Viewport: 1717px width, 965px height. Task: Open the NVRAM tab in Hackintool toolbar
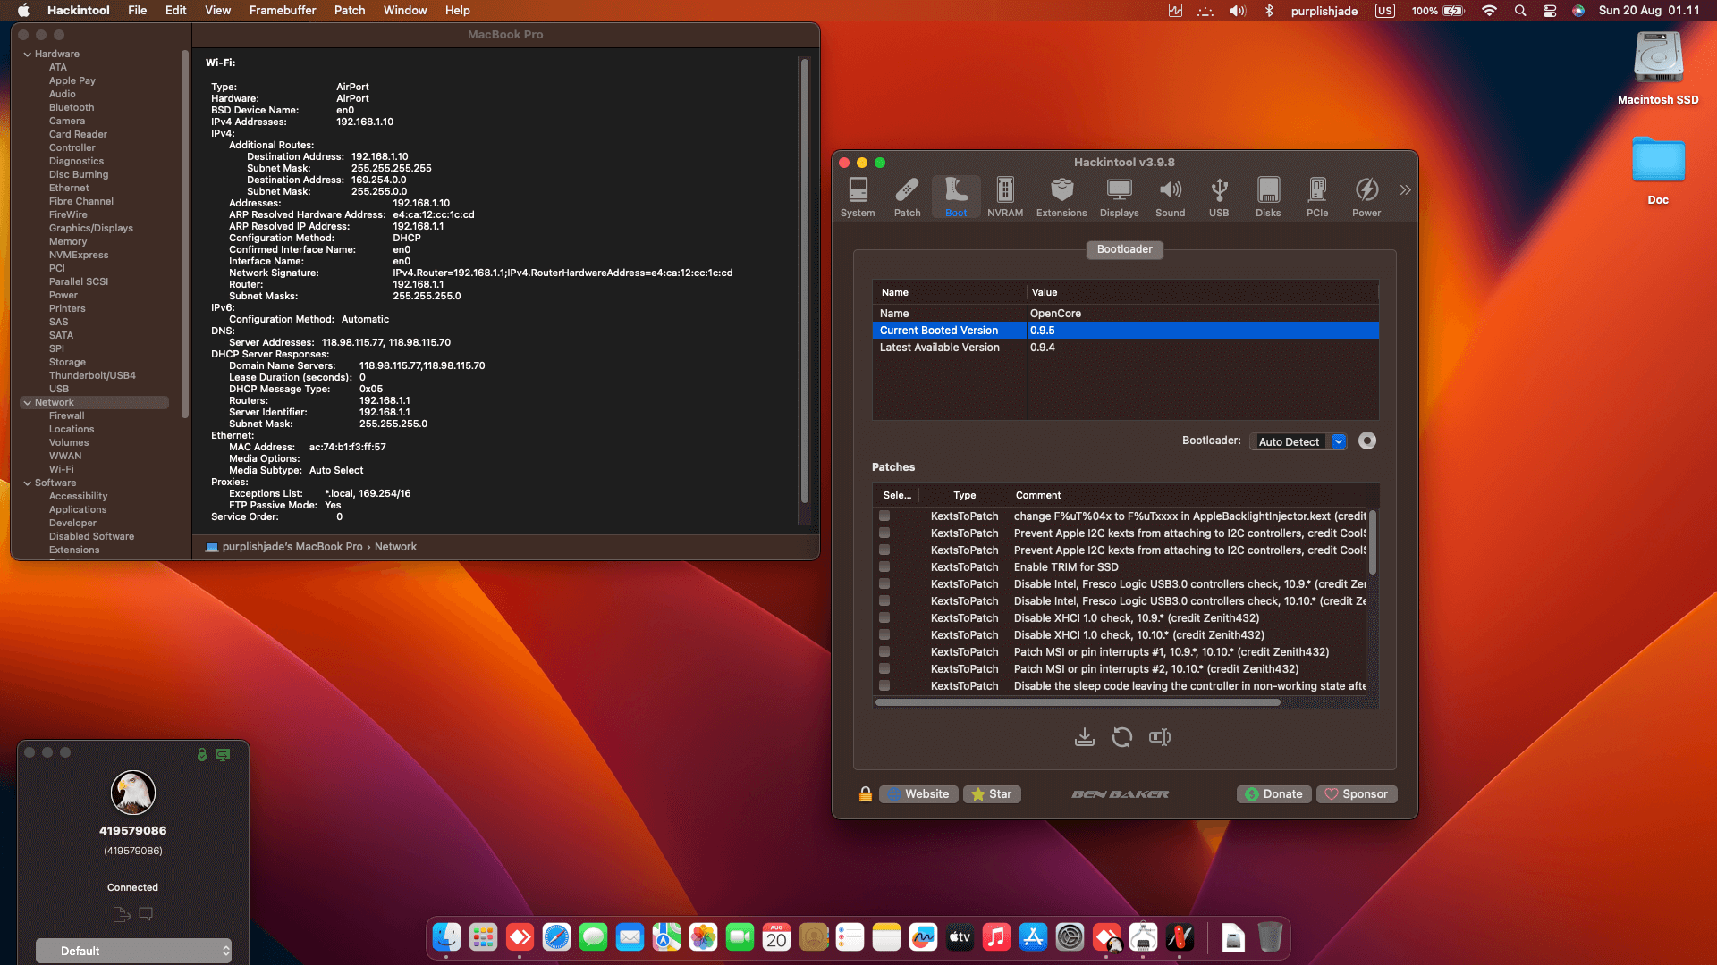click(1004, 197)
